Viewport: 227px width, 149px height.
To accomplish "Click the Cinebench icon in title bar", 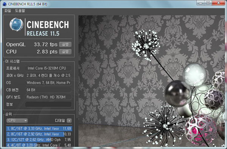I will [x=5, y=4].
